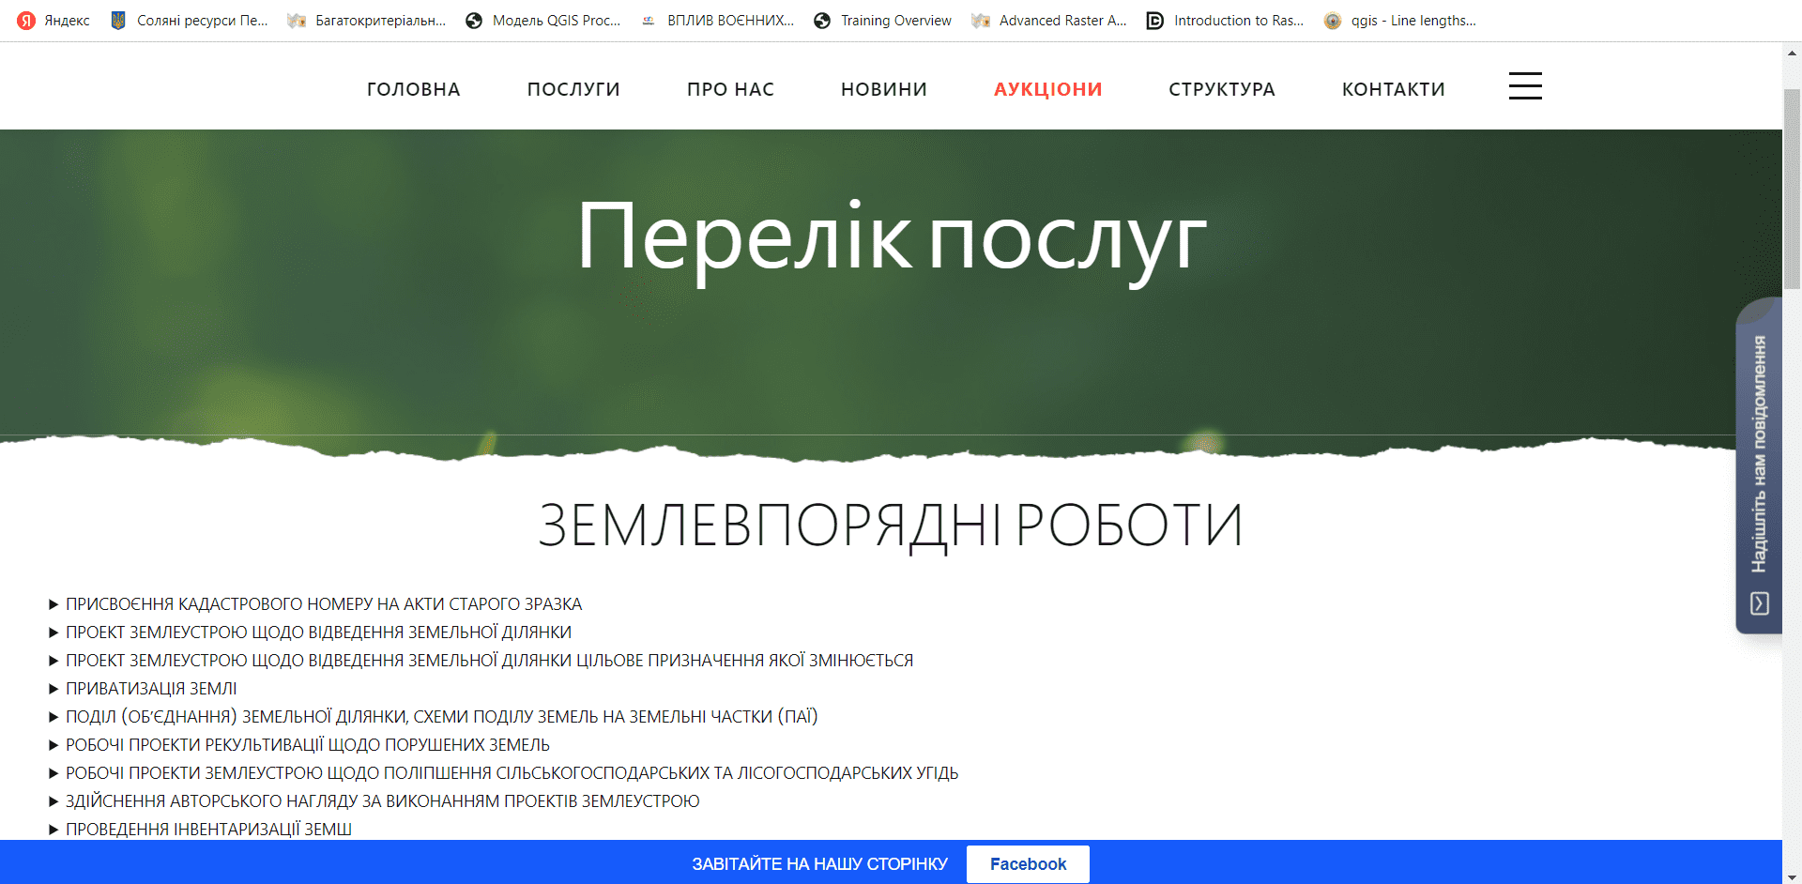Click the arrow icon on message tab
1802x884 pixels.
(x=1760, y=602)
